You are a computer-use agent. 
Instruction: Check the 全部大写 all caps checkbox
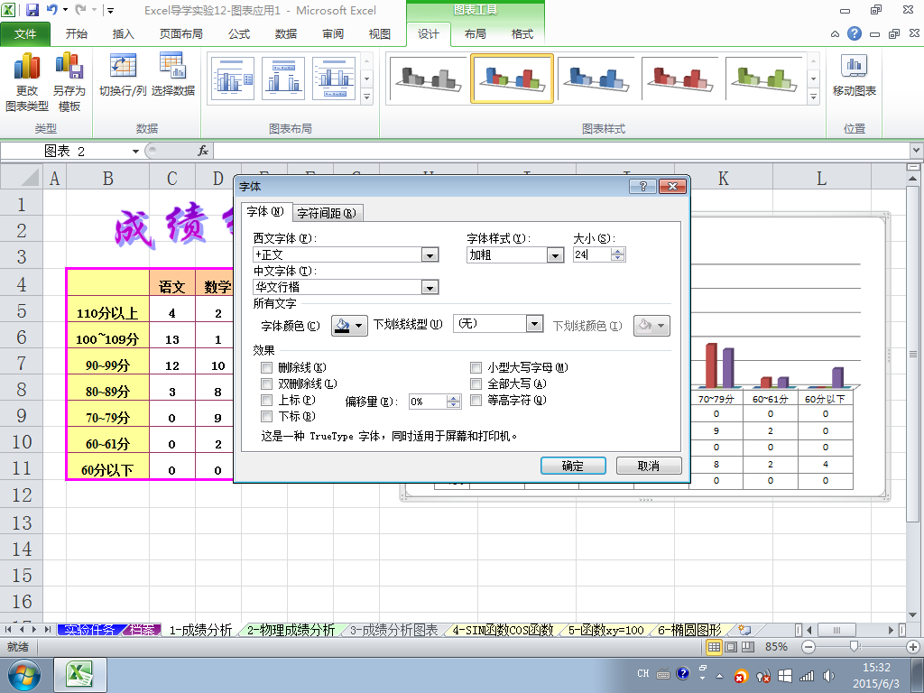tap(476, 384)
